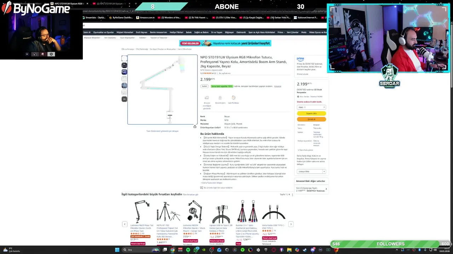Viewport: 453px width, 254px height.
Task: Open the Adet quantity dropdown
Action: click(x=311, y=107)
